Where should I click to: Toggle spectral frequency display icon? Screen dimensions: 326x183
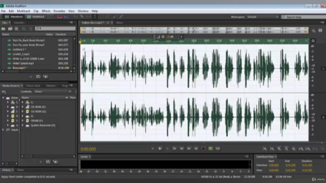pos(60,17)
